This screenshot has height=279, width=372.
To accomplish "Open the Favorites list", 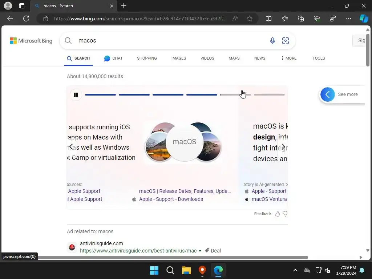I will pyautogui.click(x=285, y=19).
